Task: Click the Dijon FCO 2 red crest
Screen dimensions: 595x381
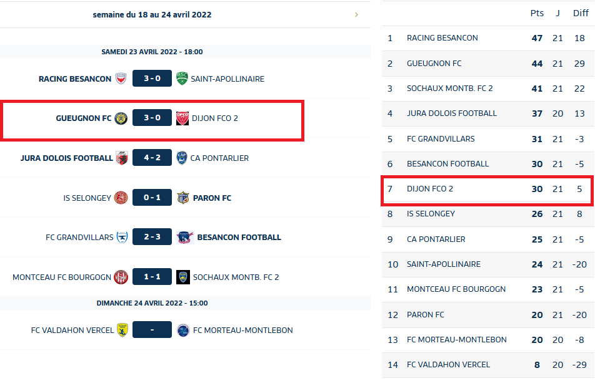Action: [x=182, y=118]
